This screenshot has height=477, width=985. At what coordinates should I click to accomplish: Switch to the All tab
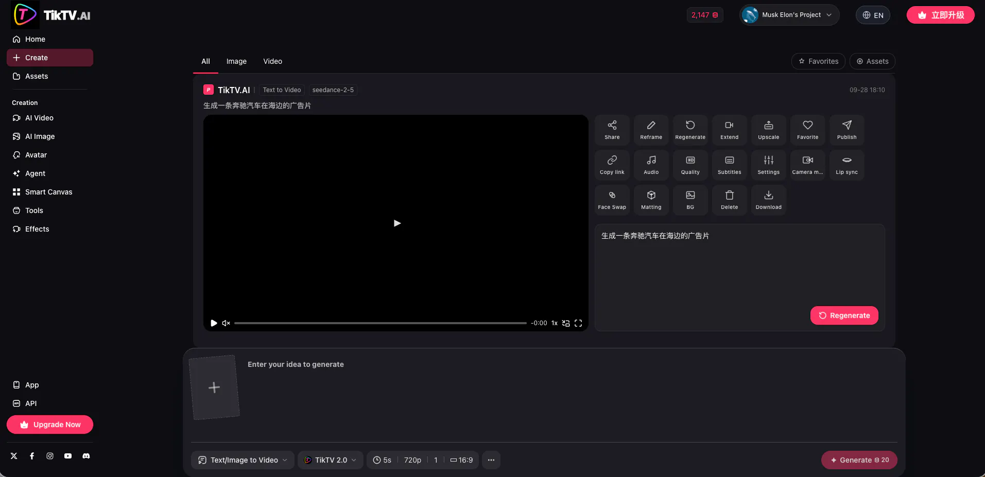(205, 61)
